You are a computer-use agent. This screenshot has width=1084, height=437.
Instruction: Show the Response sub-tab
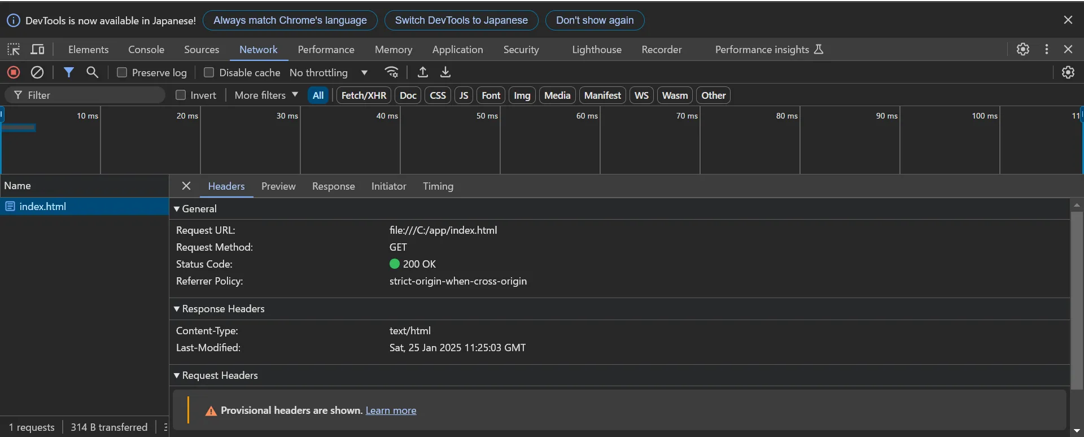334,186
